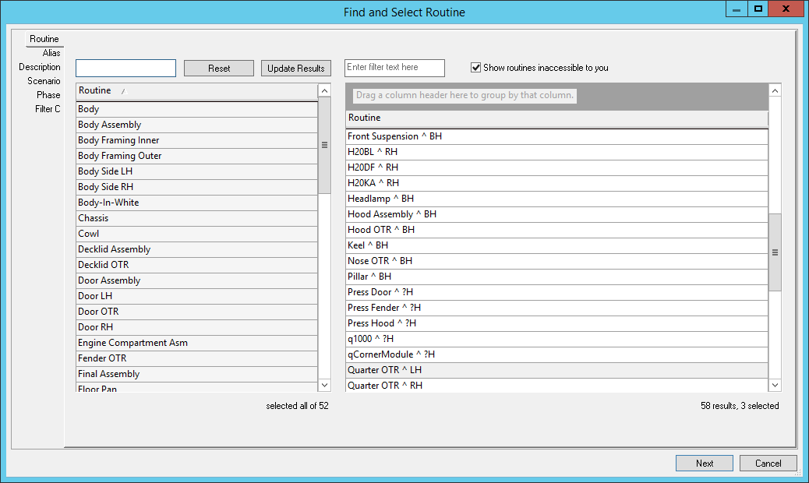This screenshot has height=483, width=809.
Task: Open the Phase tab
Action: [48, 95]
